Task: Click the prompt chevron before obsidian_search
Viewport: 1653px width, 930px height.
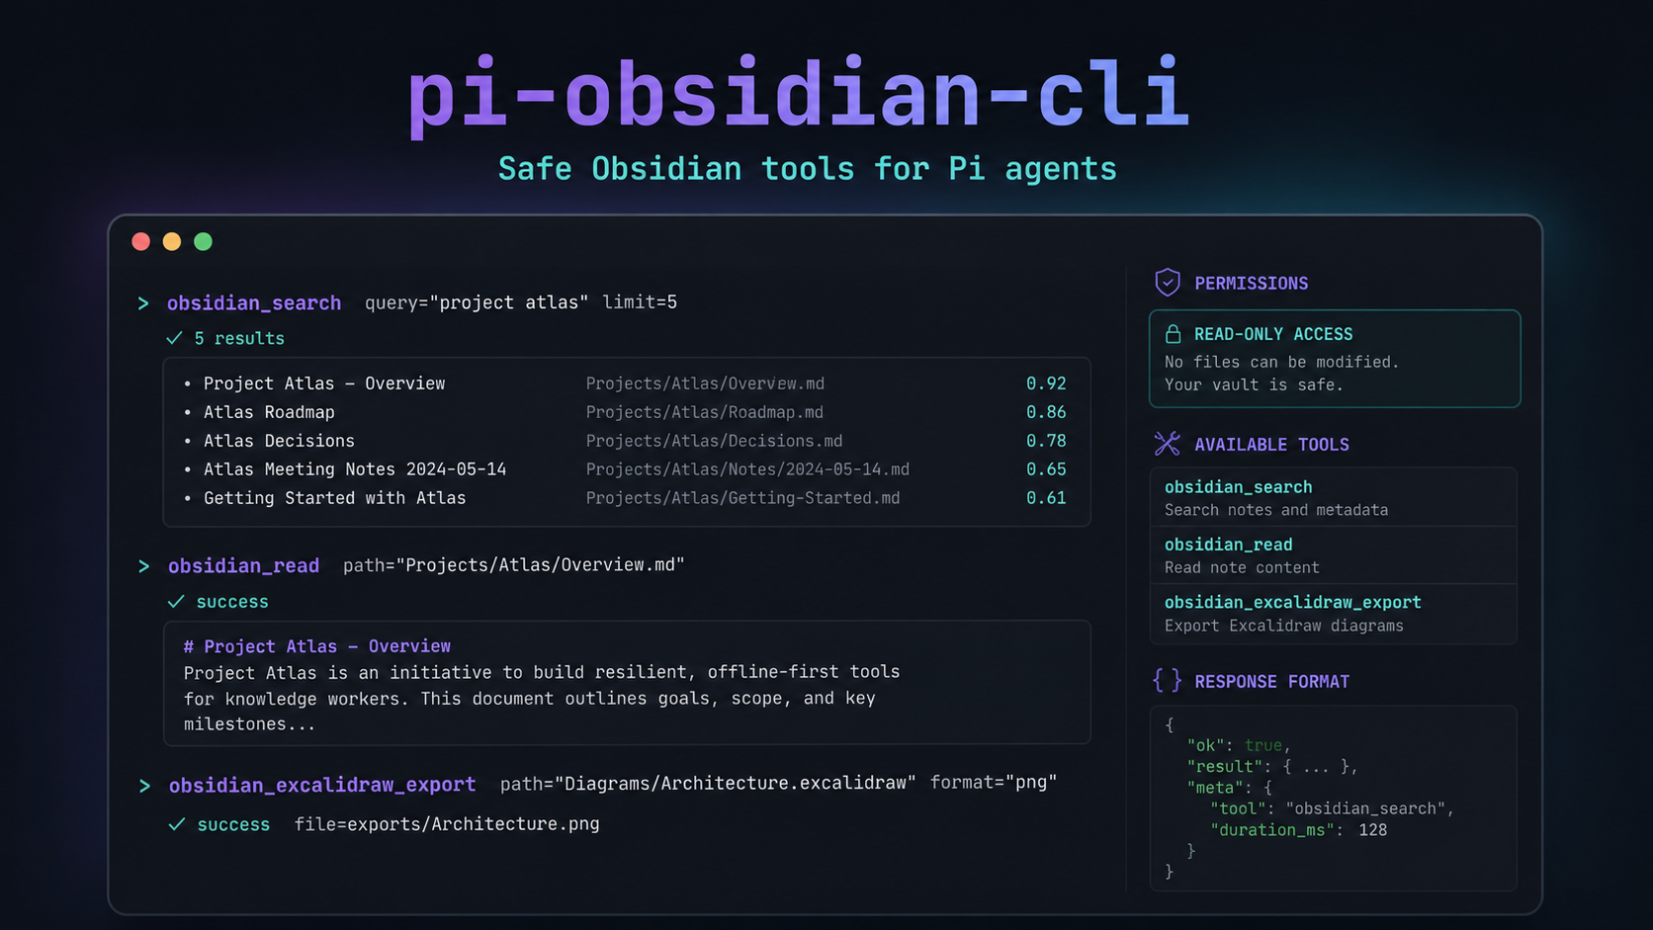Action: point(143,303)
